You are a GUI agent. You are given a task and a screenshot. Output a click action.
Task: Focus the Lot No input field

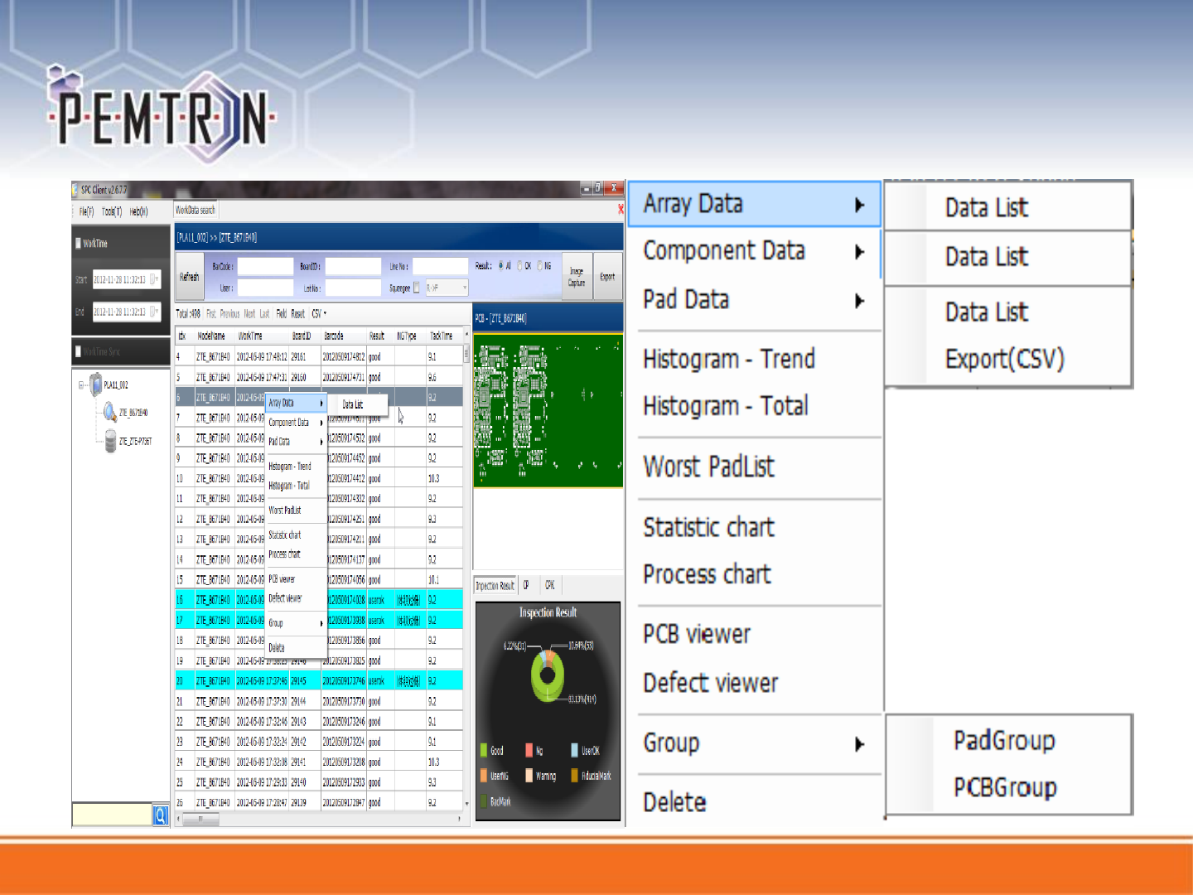(353, 288)
